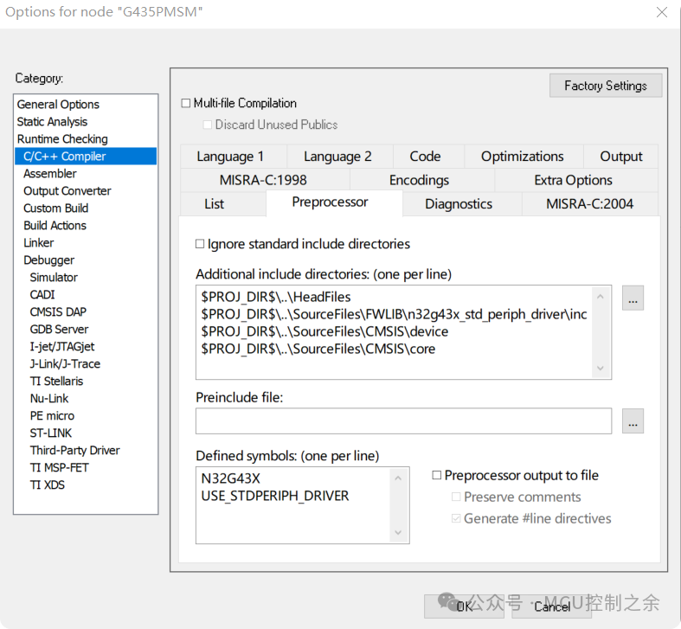Screen dimensions: 681x629
Task: Browse for the preinclude file
Action: coord(633,421)
